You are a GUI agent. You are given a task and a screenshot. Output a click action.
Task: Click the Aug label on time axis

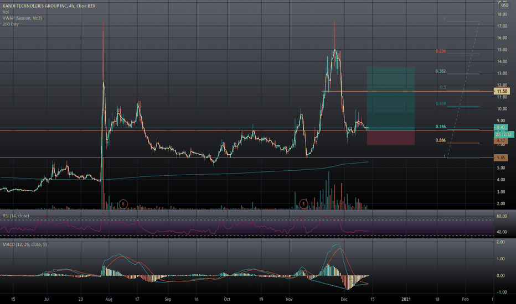click(x=109, y=300)
